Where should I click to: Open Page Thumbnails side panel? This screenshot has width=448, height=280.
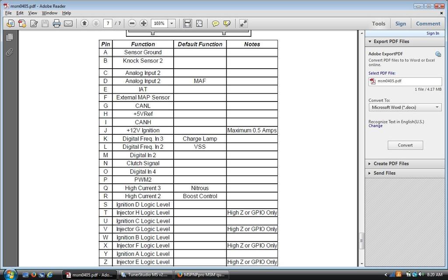point(10,38)
